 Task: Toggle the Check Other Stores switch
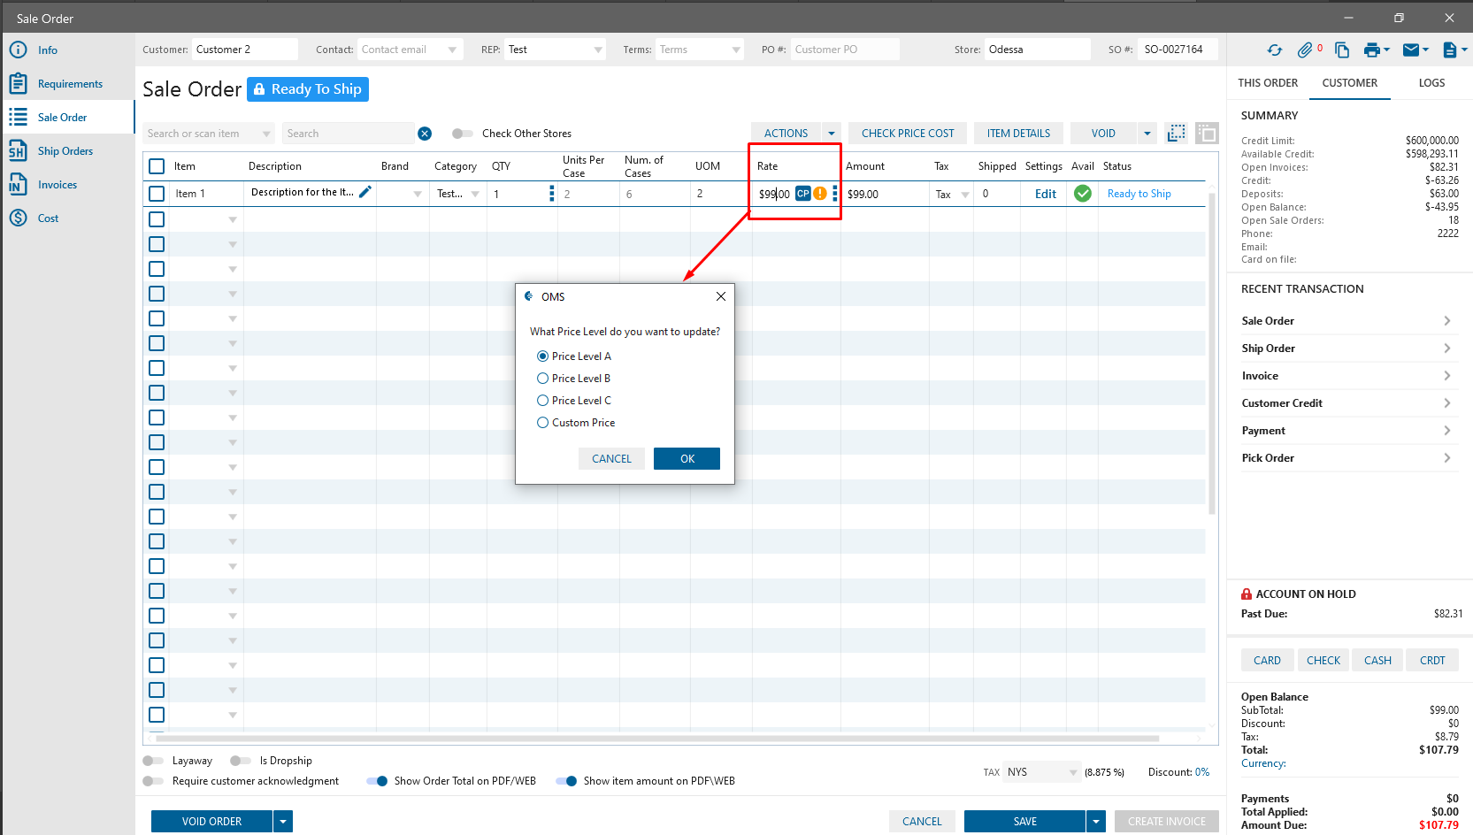pos(462,134)
